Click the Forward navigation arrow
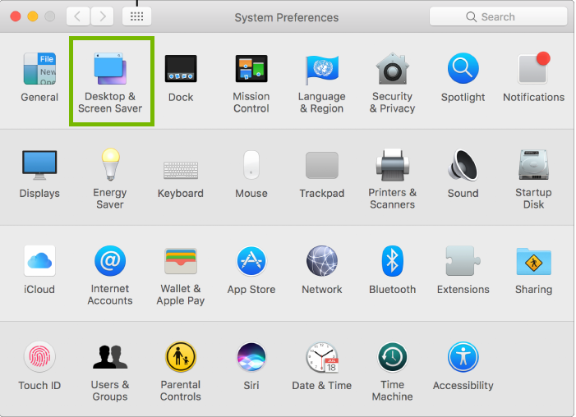576x417 pixels. (102, 16)
